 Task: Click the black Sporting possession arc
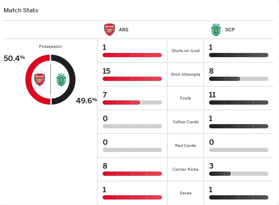click(x=72, y=79)
